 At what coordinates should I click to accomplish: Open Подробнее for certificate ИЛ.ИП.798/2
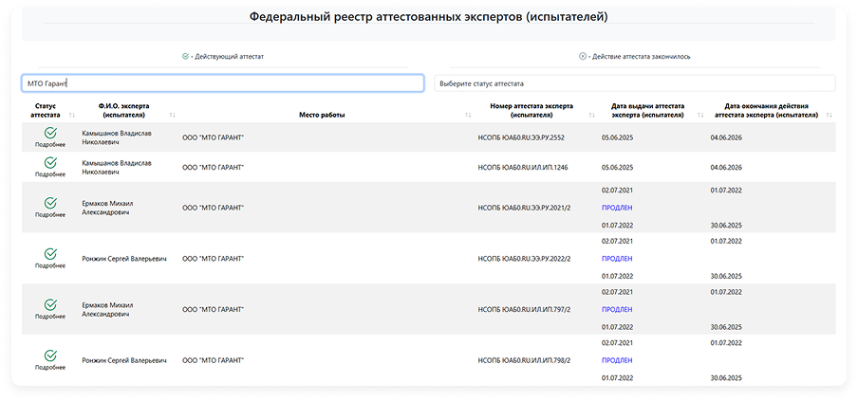[50, 368]
